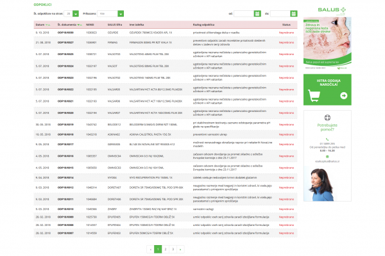Open the Hitra oddaja naročila banner
This screenshot has width=385, height=256.
(x=327, y=90)
